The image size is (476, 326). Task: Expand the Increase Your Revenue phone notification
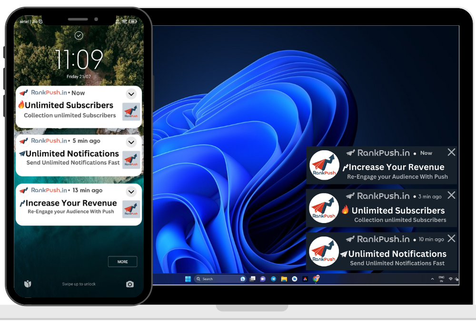tap(131, 192)
